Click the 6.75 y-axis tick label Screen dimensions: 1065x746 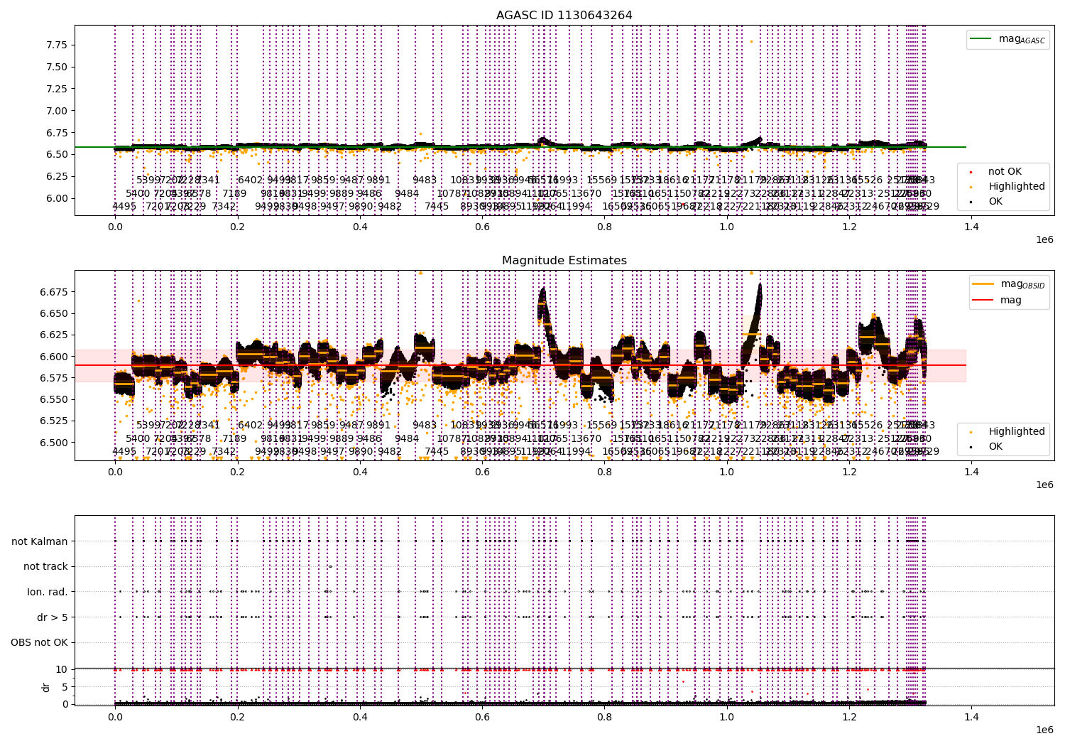click(57, 133)
